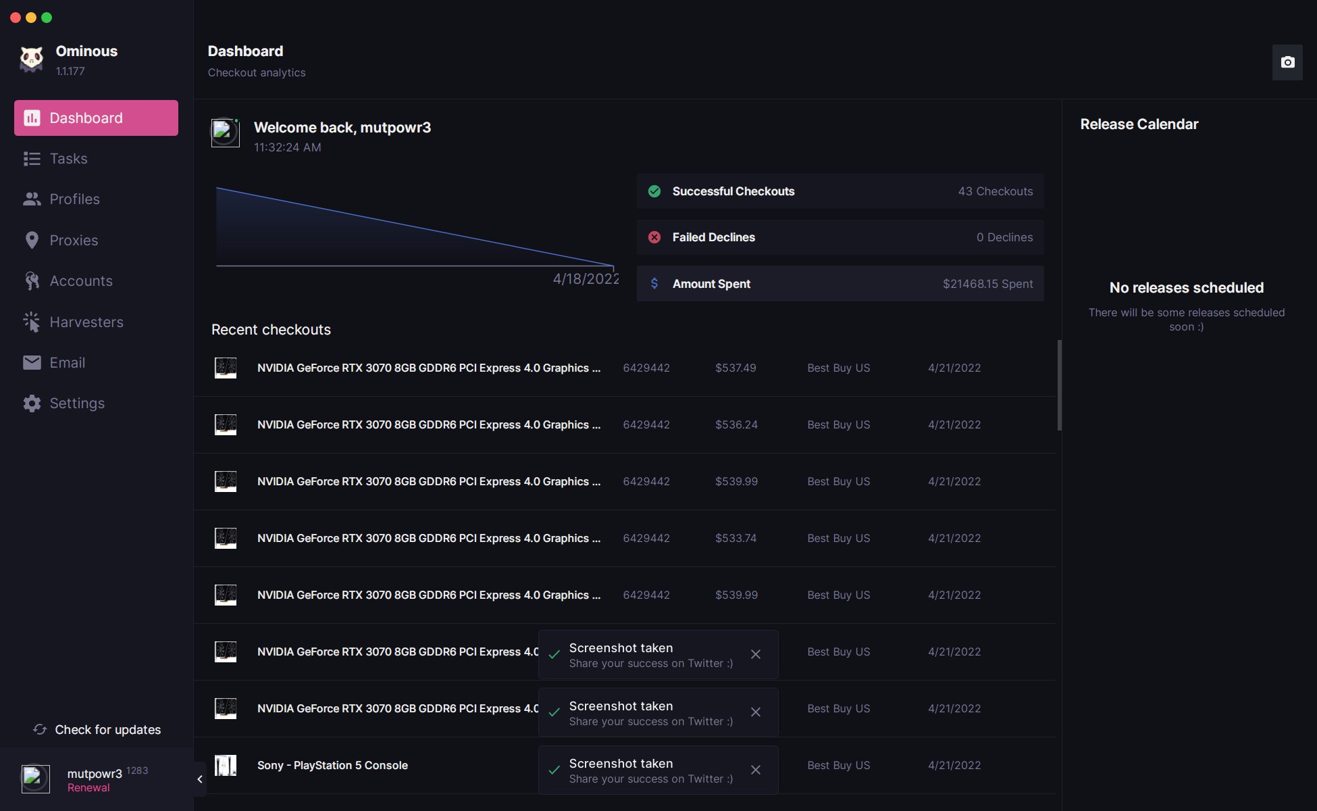Click the Ominous skull logo
This screenshot has height=811, width=1317.
coord(31,59)
